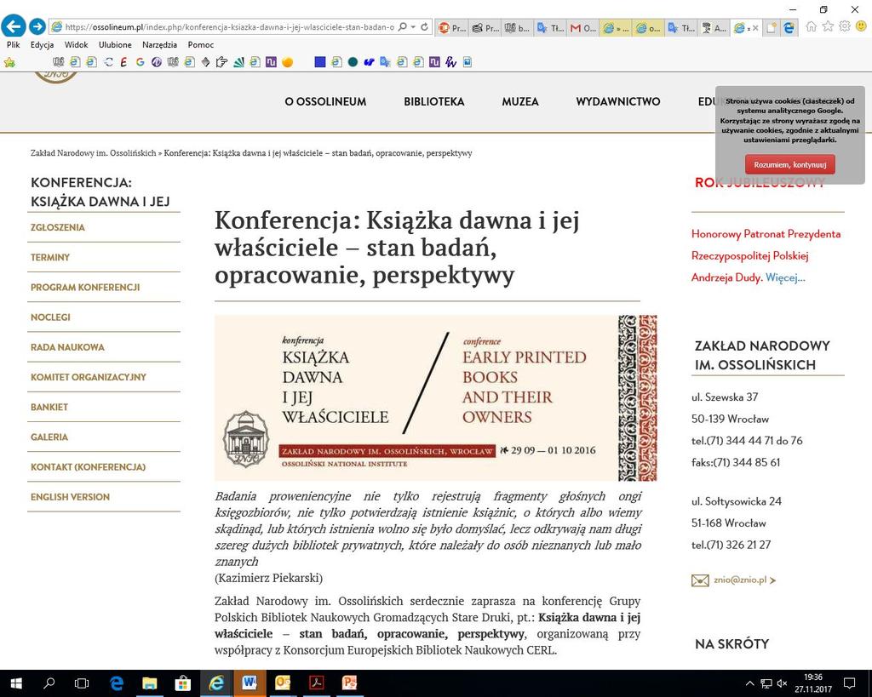Open the Tools gear icon

(845, 26)
